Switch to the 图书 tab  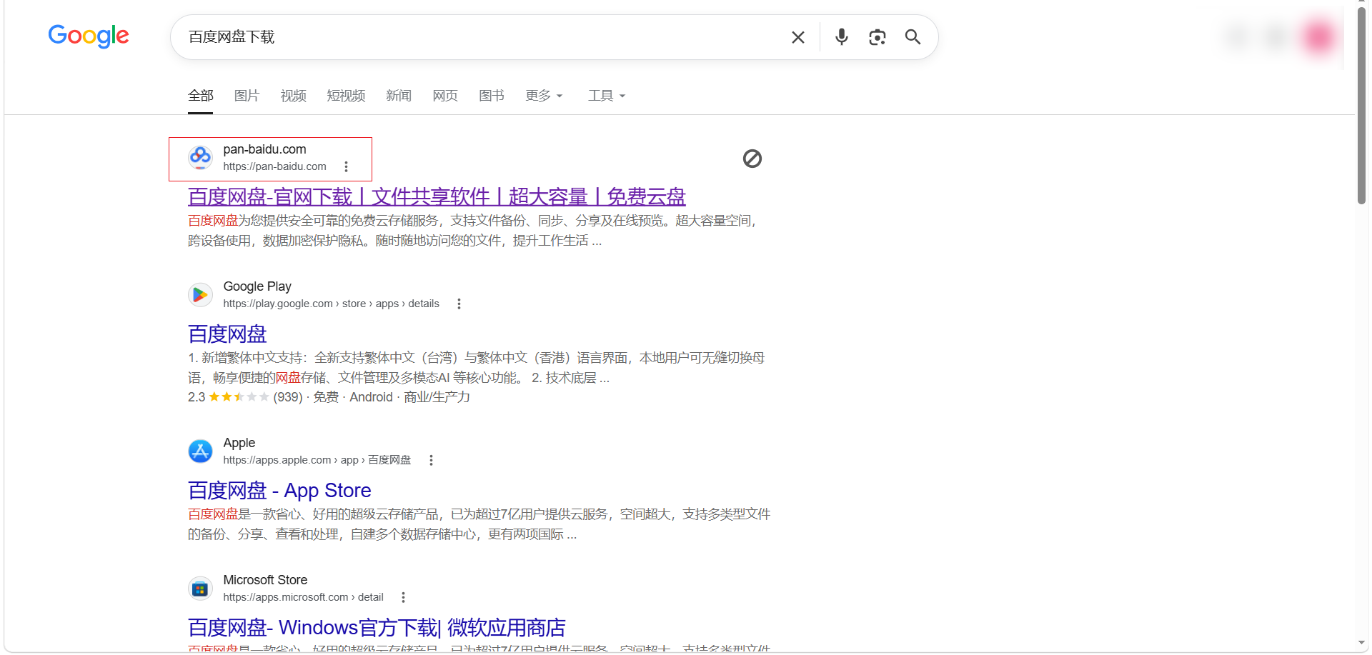coord(492,96)
